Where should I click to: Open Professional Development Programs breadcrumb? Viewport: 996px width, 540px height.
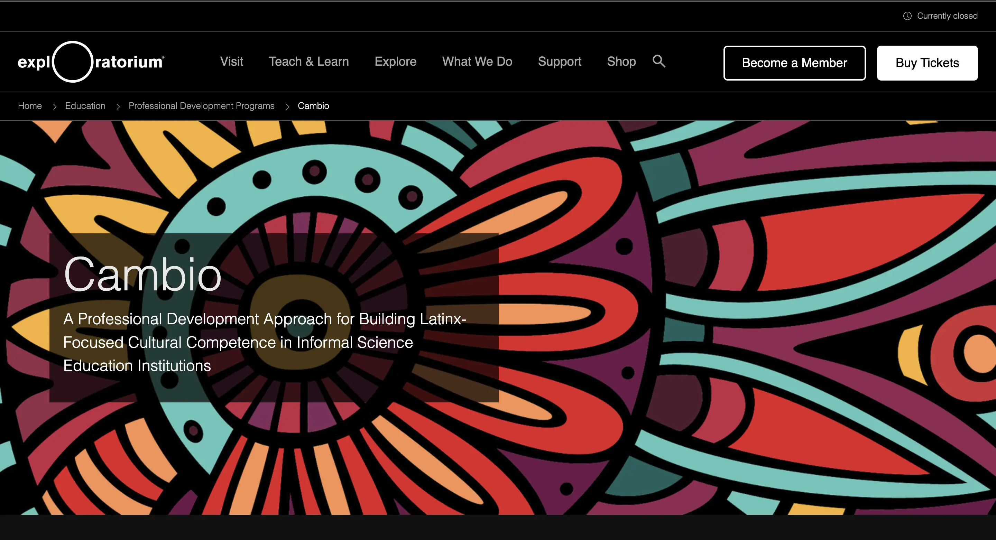click(x=201, y=106)
